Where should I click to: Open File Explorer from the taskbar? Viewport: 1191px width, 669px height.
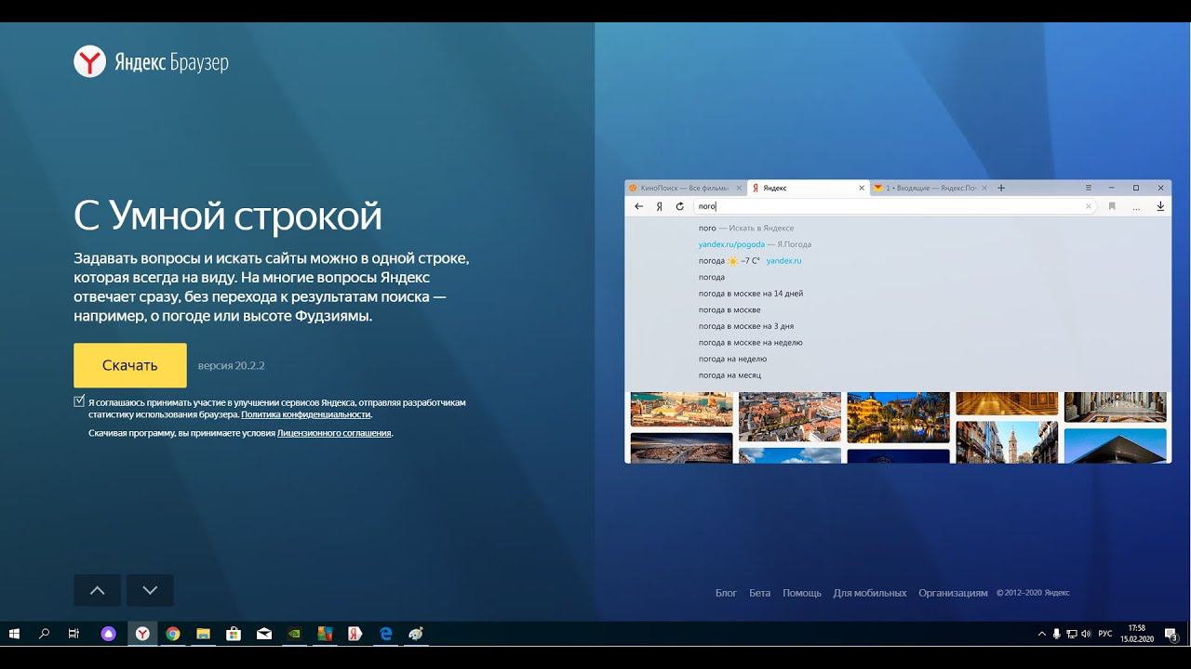tap(203, 634)
